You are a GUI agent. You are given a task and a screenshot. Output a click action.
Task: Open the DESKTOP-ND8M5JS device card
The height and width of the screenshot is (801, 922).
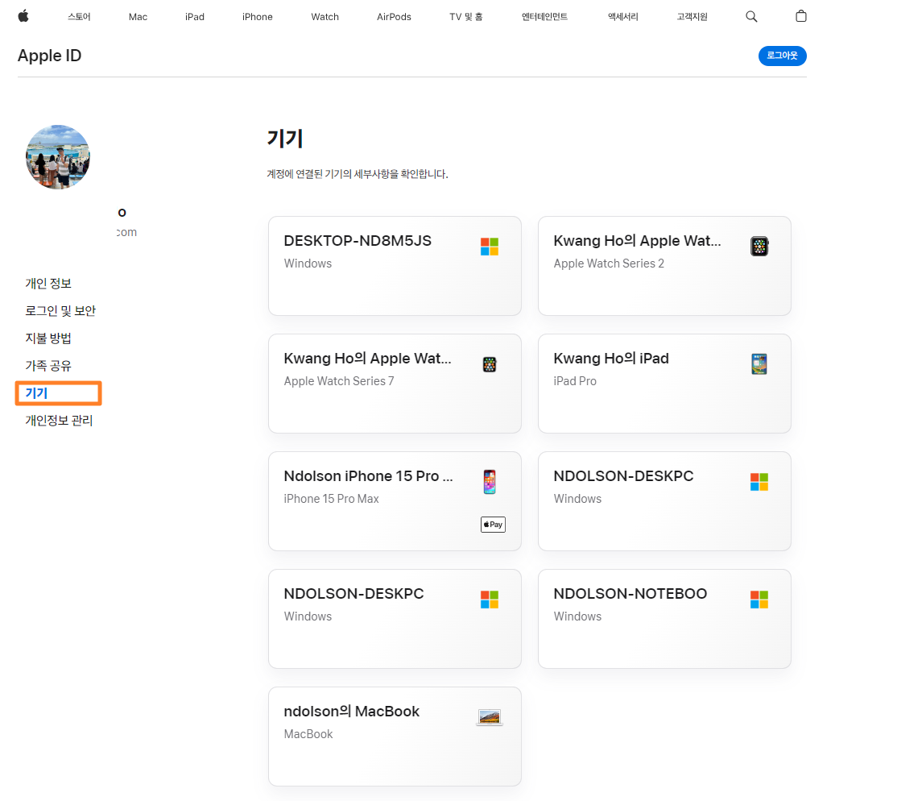[x=395, y=266]
